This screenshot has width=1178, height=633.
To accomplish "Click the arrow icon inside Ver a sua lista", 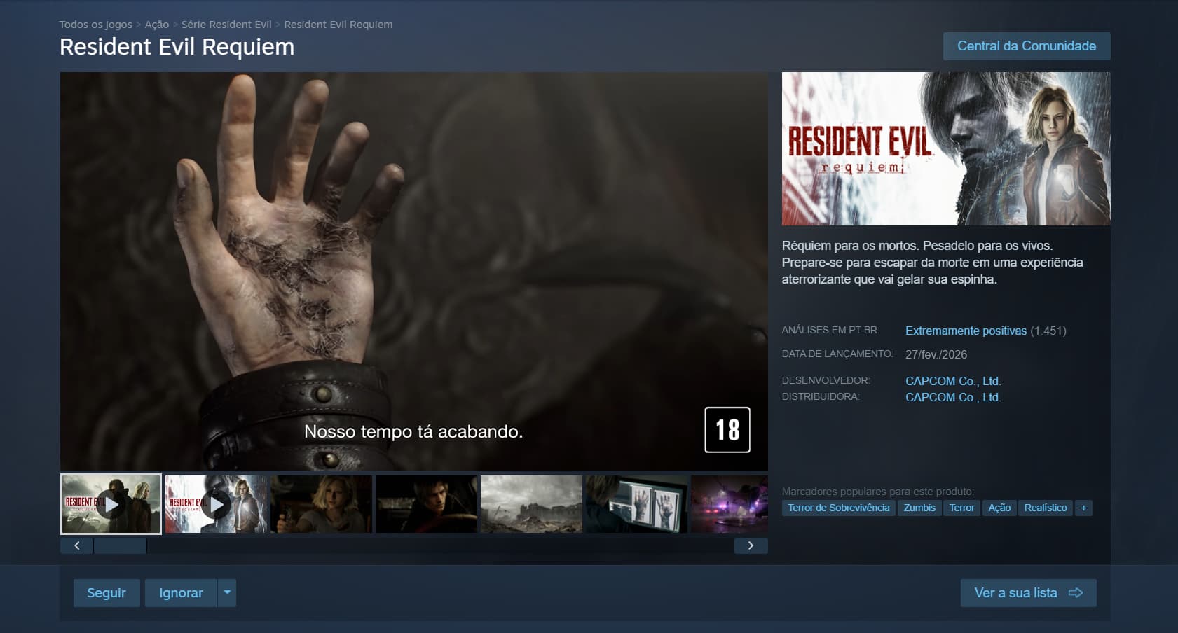I will click(x=1077, y=592).
